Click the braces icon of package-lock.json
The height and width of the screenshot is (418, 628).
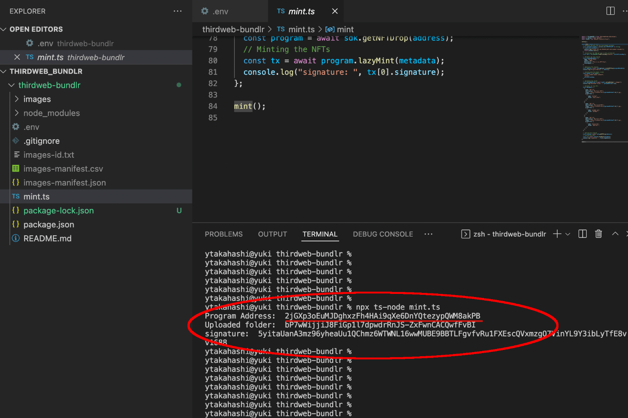16,210
